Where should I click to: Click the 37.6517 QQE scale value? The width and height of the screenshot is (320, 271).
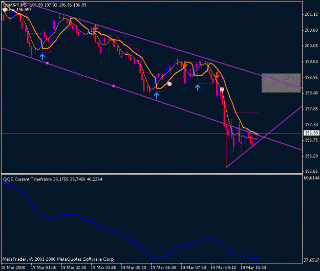(311, 260)
